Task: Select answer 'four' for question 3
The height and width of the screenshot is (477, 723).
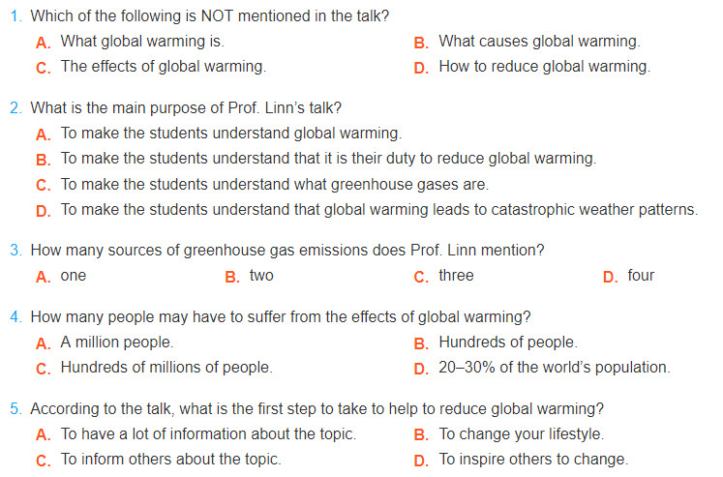Action: click(x=640, y=276)
